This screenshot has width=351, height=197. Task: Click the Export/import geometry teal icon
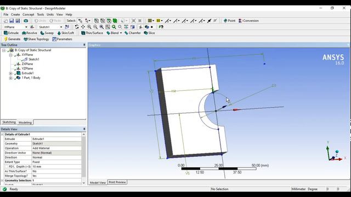click(x=26, y=21)
